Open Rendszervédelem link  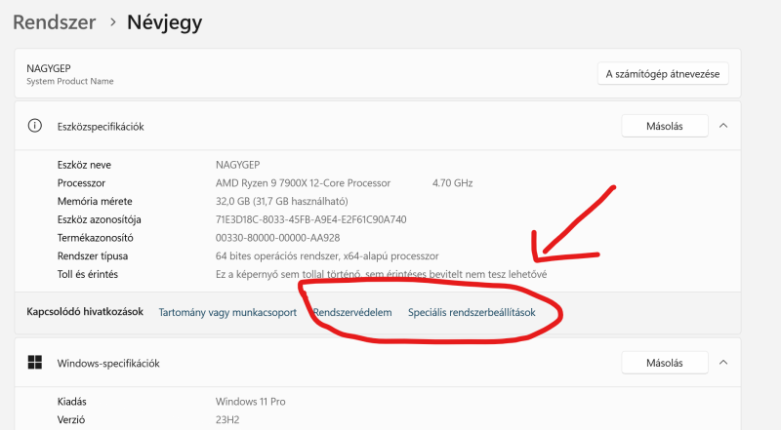[352, 313]
